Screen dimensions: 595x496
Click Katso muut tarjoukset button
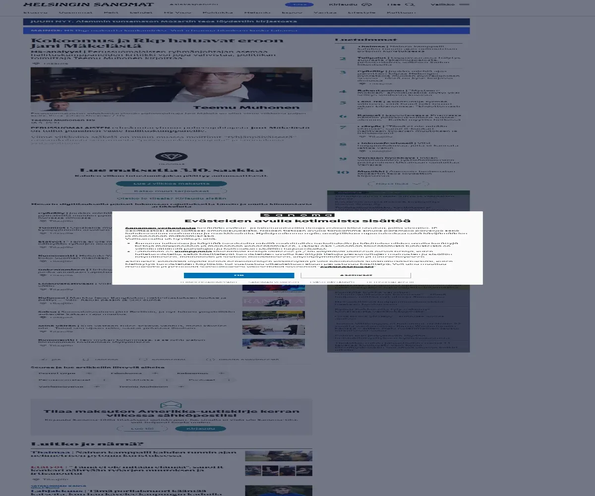pos(171,190)
